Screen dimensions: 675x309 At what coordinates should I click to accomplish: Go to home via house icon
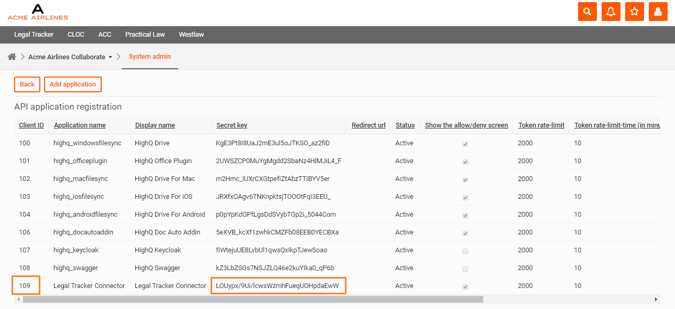[x=12, y=57]
